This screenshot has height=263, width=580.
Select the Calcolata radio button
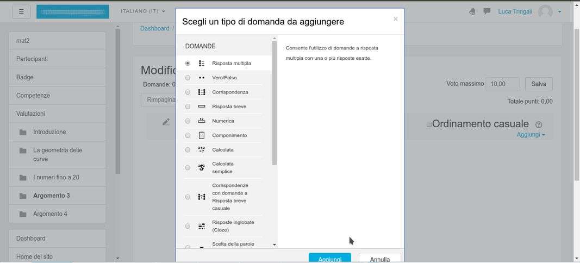pos(188,150)
